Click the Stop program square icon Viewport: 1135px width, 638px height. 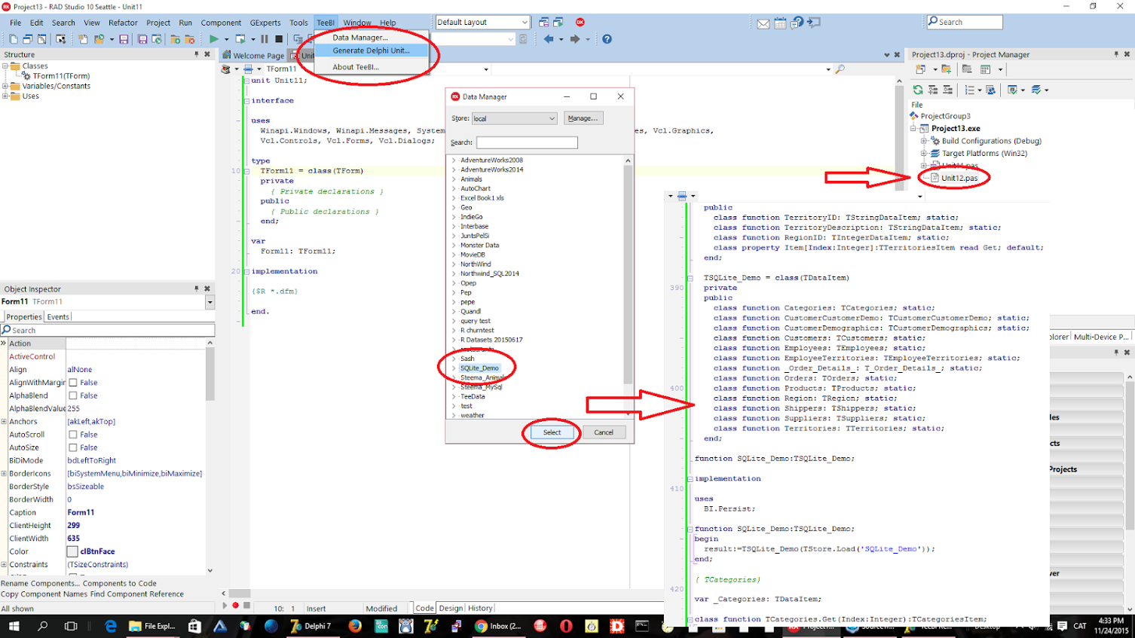(x=279, y=39)
